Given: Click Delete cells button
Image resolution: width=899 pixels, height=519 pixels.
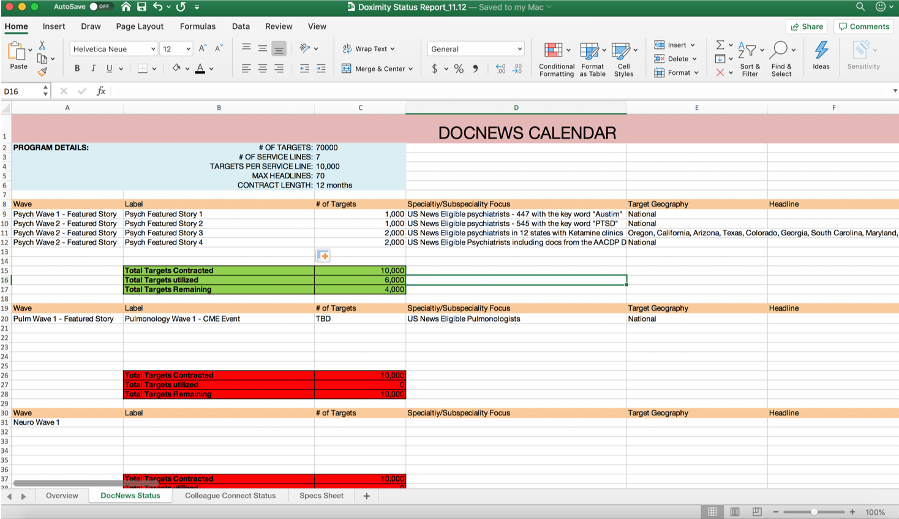Looking at the screenshot, I should tap(676, 59).
